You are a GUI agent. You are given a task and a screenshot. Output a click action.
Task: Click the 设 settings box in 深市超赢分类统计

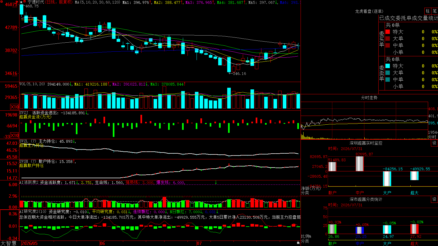point(434,199)
